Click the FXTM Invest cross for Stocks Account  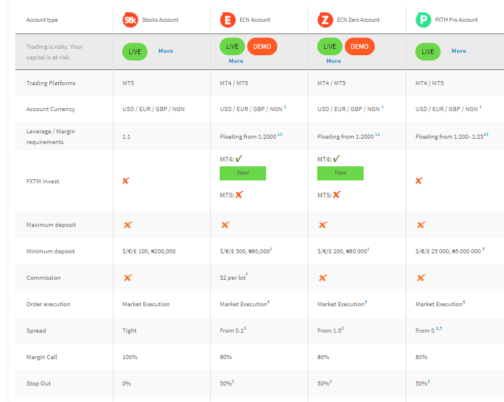tap(126, 181)
